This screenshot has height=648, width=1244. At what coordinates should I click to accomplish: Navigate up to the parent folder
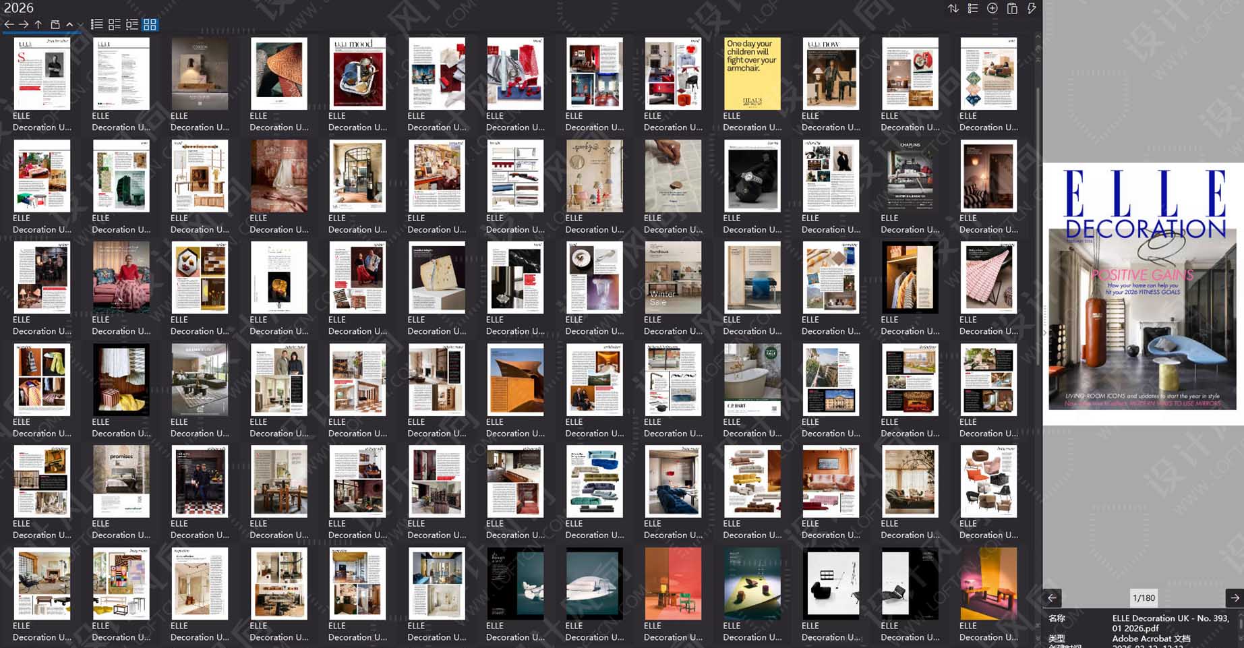pyautogui.click(x=38, y=24)
